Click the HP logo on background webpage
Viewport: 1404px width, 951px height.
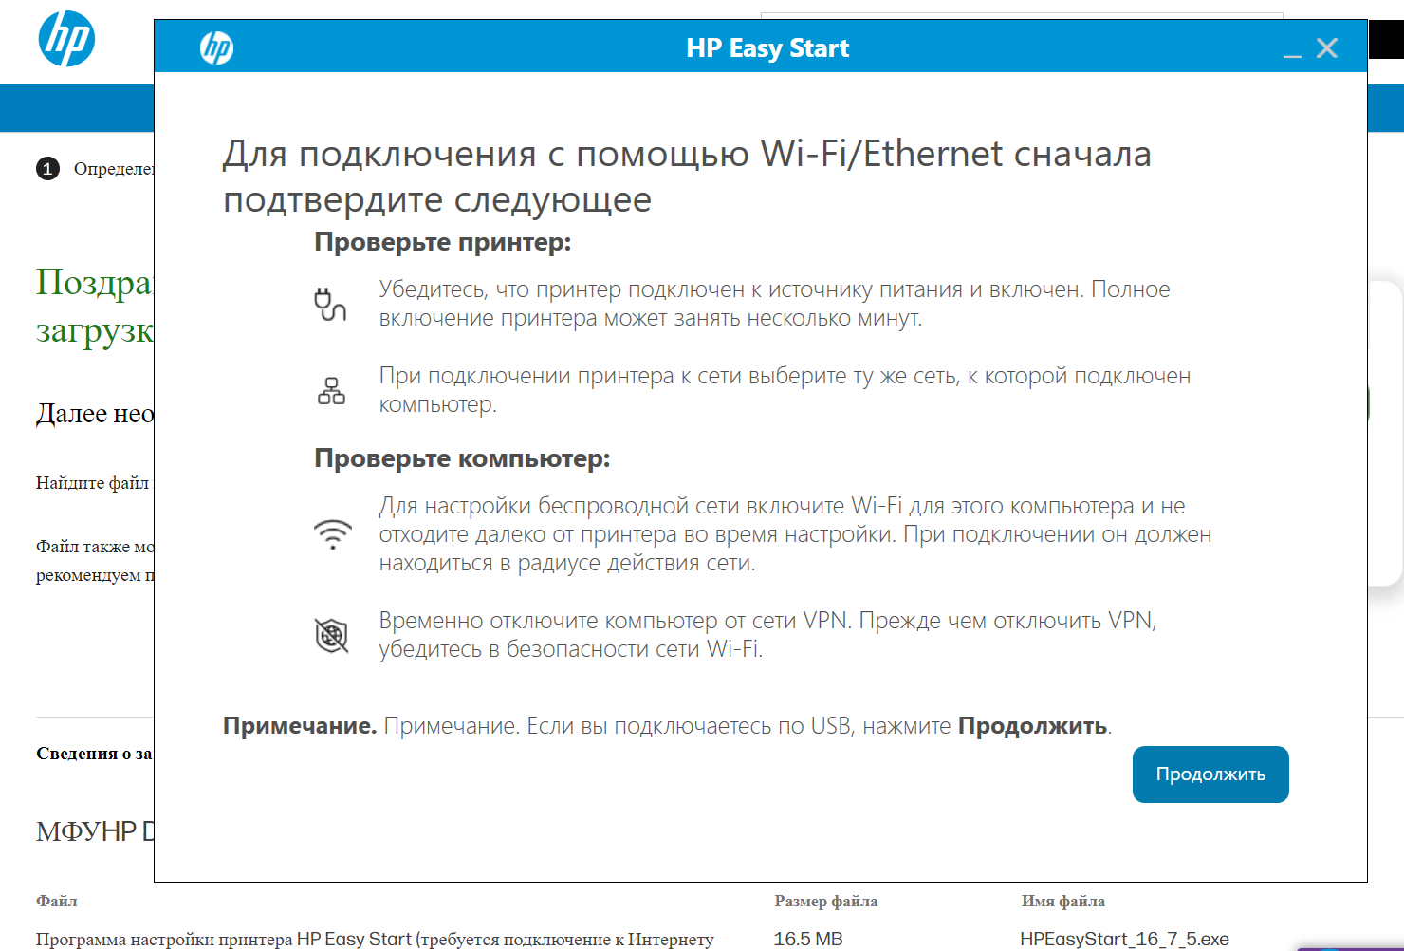coord(66,39)
